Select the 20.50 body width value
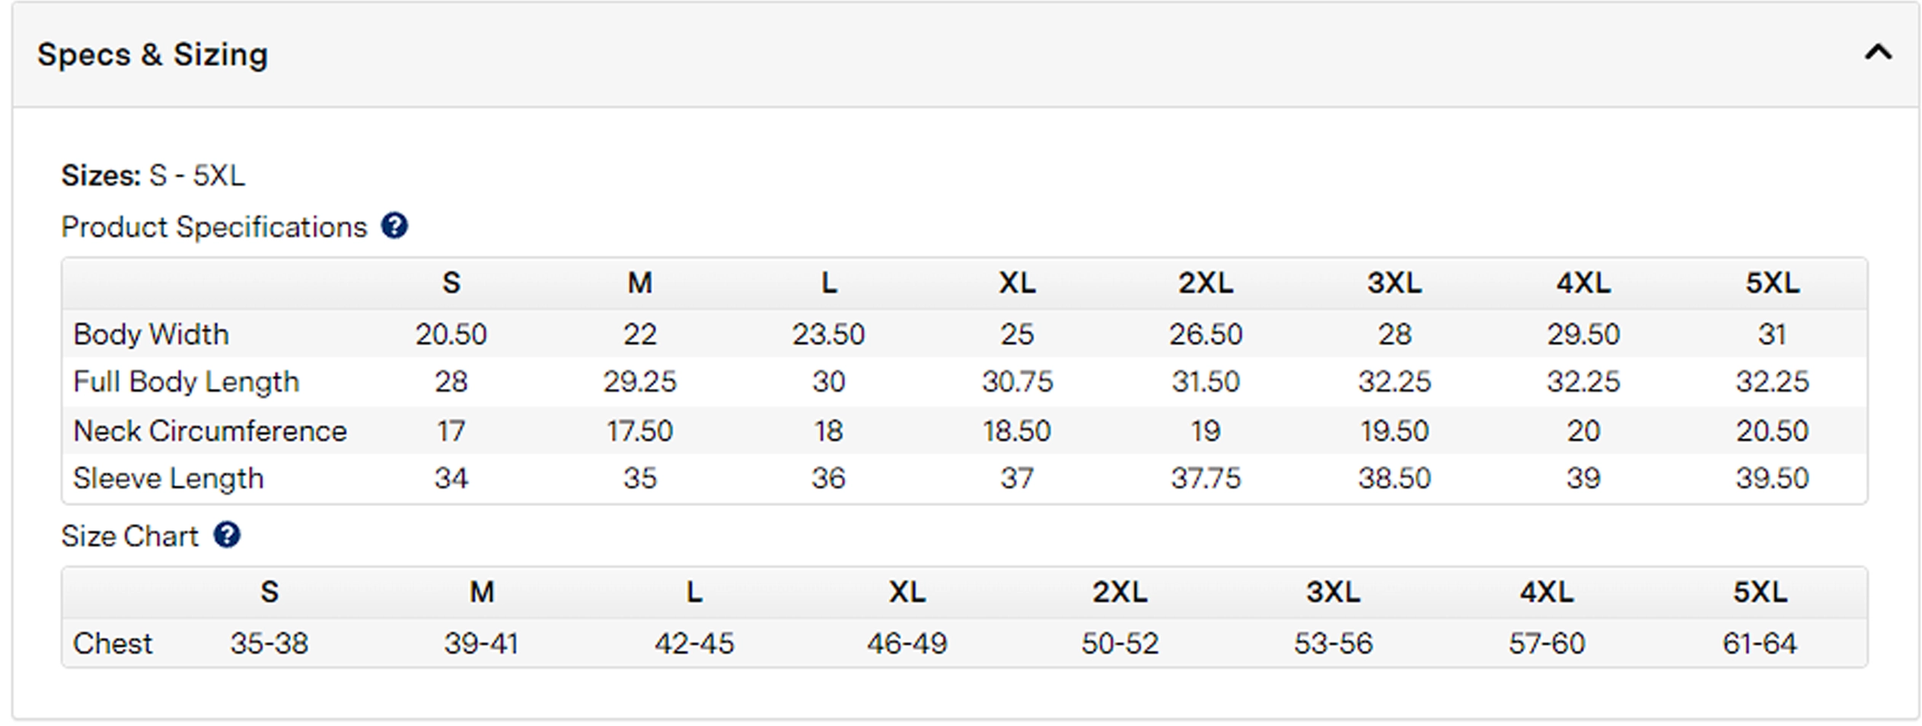The height and width of the screenshot is (726, 1922). [451, 335]
